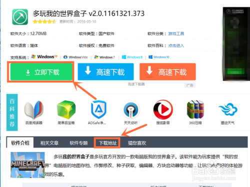Switch to the 软件介绍 tab

click(20, 143)
